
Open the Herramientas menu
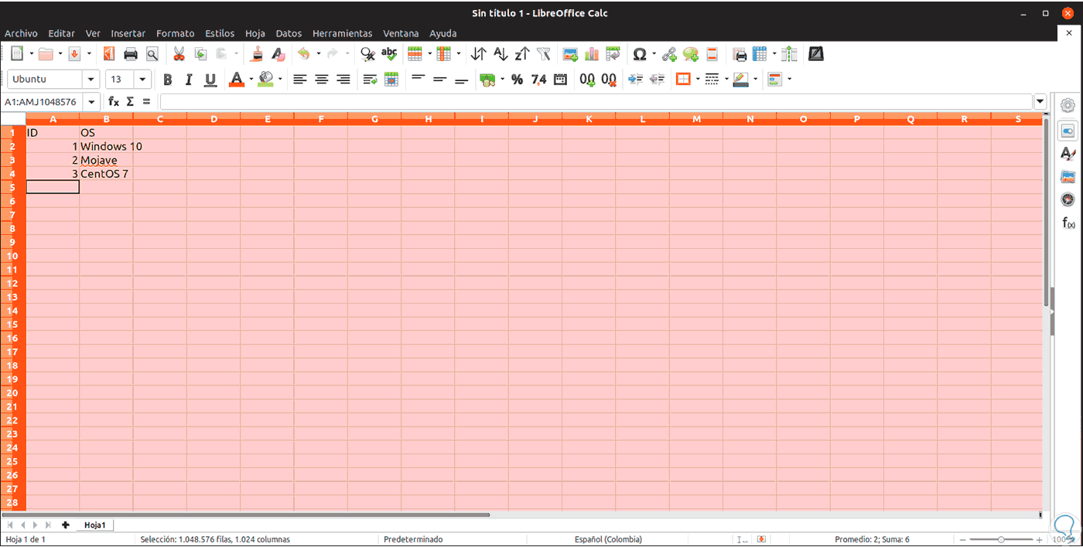coord(342,33)
